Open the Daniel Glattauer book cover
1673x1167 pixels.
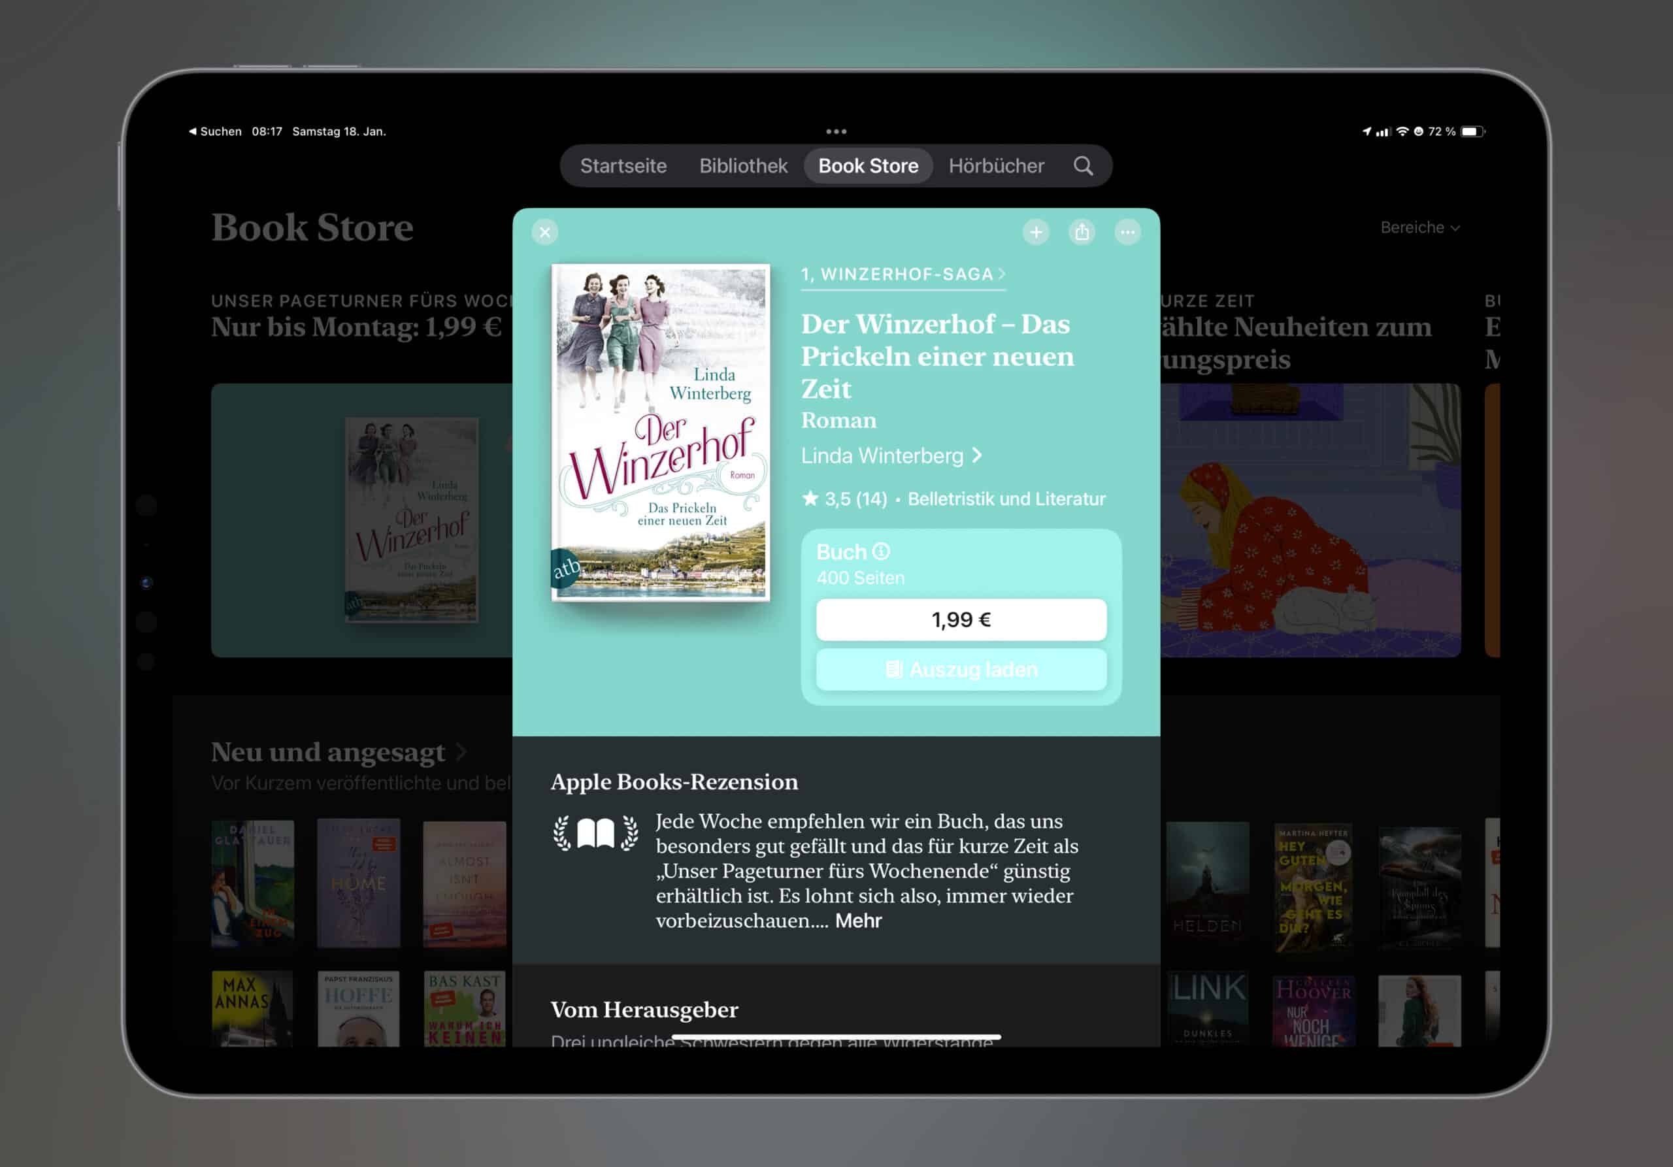point(252,883)
